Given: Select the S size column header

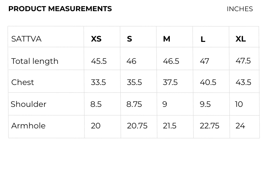Looking at the screenshot, I should (130, 39).
